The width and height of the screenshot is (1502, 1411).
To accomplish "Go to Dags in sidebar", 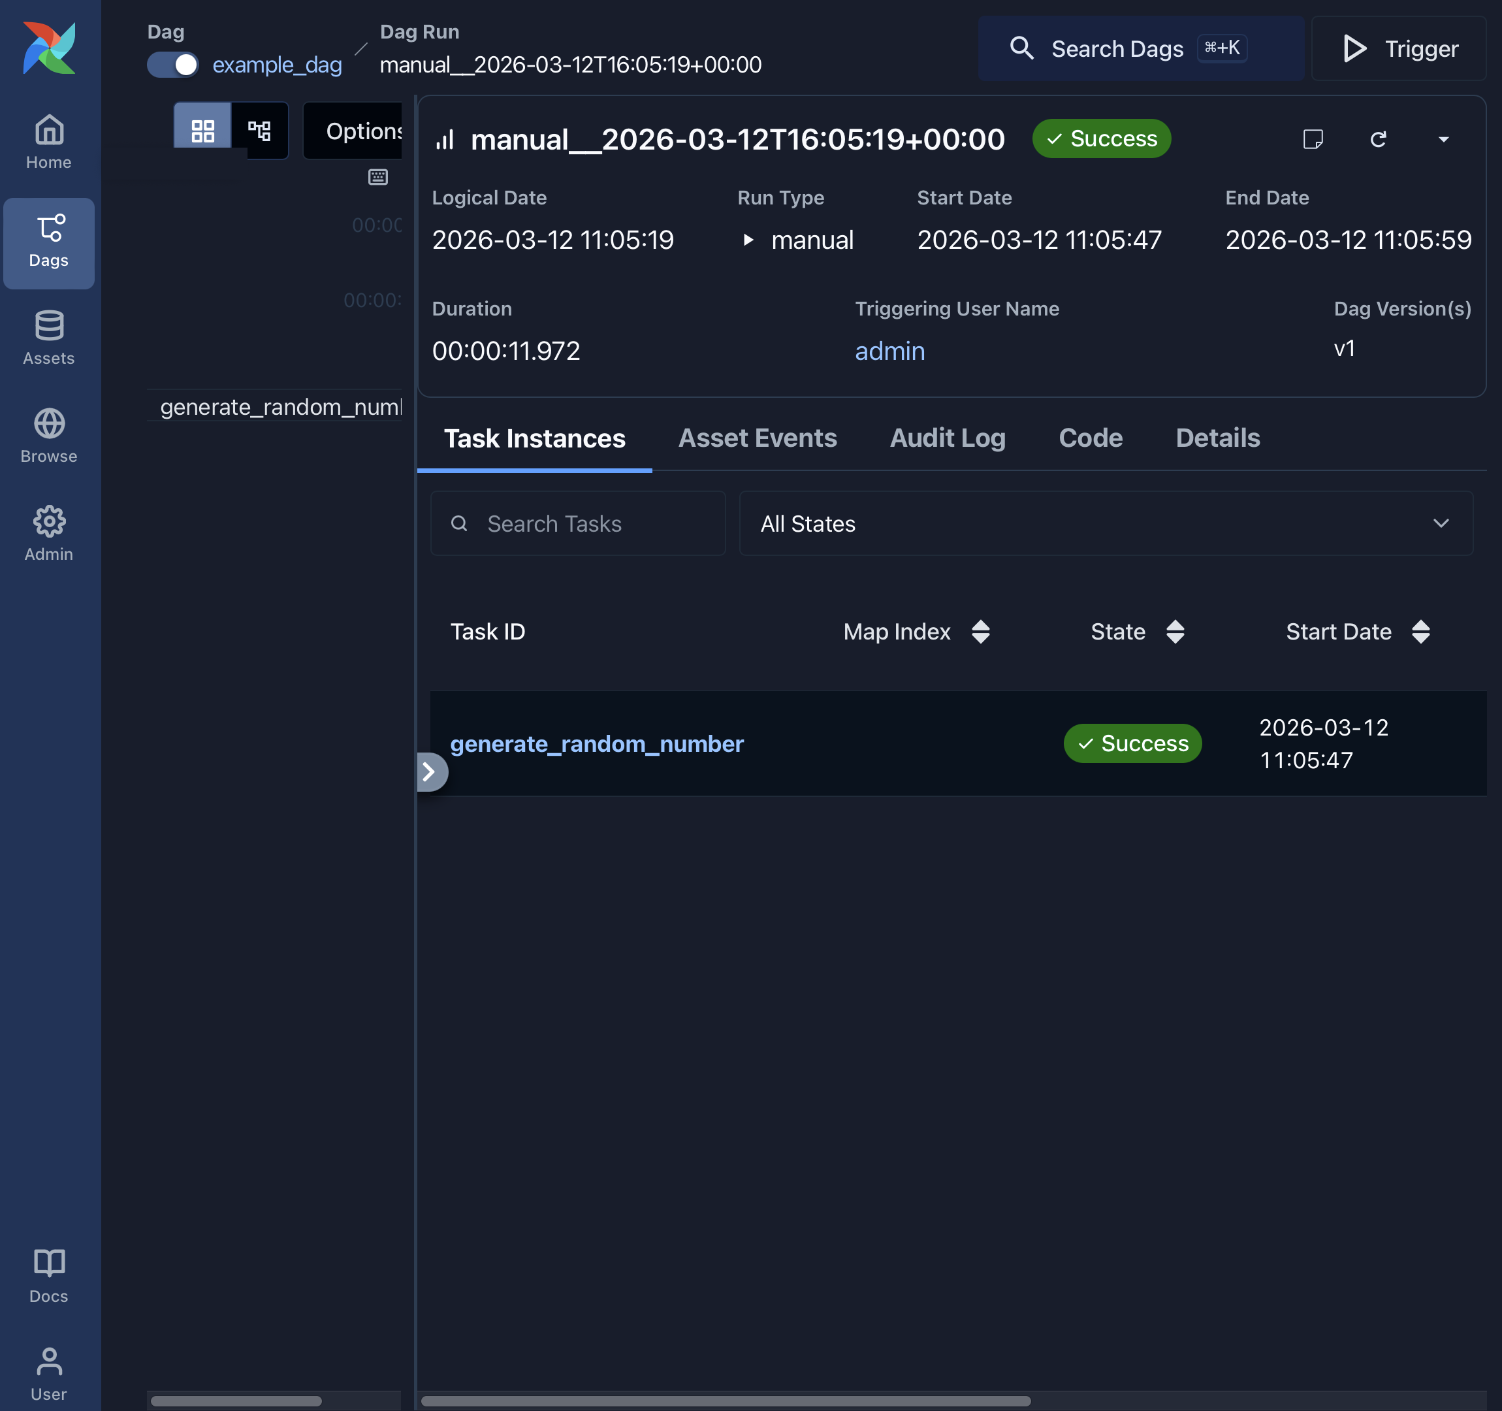I will [x=49, y=242].
